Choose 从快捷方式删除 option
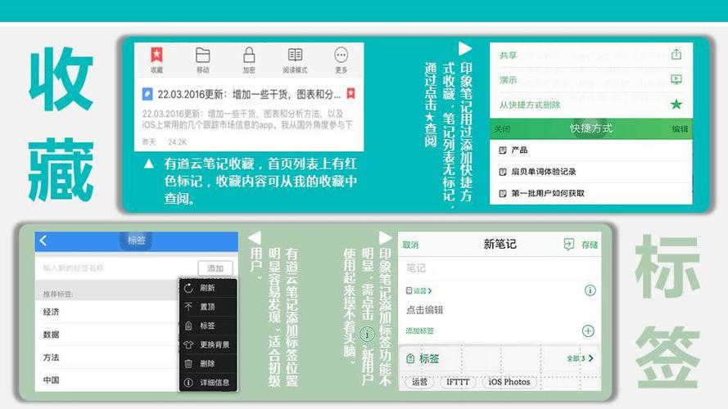 [x=591, y=105]
